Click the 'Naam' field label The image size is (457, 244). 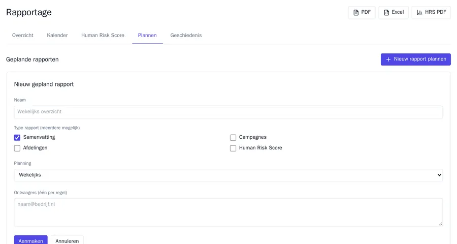(20, 100)
